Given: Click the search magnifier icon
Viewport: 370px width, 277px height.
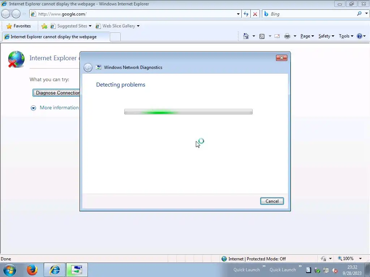Looking at the screenshot, I should (359, 14).
